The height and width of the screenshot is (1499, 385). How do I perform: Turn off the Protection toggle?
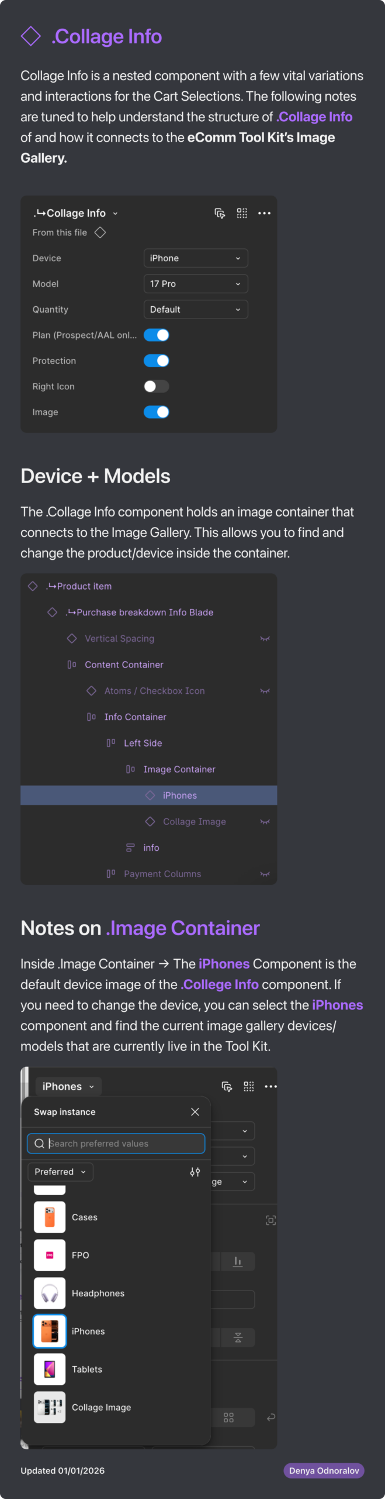point(157,361)
